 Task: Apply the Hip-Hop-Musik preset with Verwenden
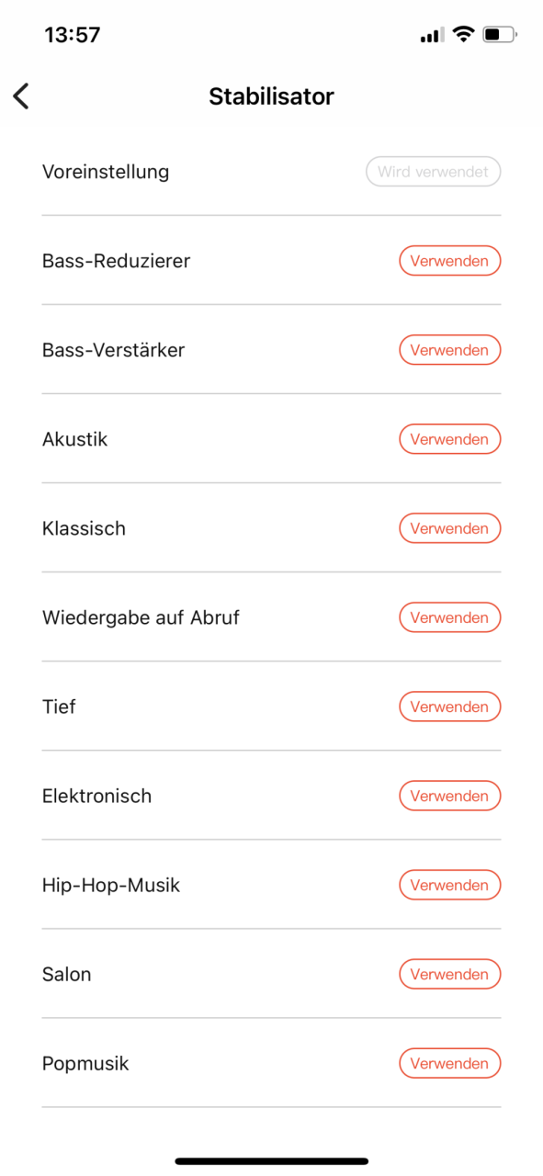450,885
